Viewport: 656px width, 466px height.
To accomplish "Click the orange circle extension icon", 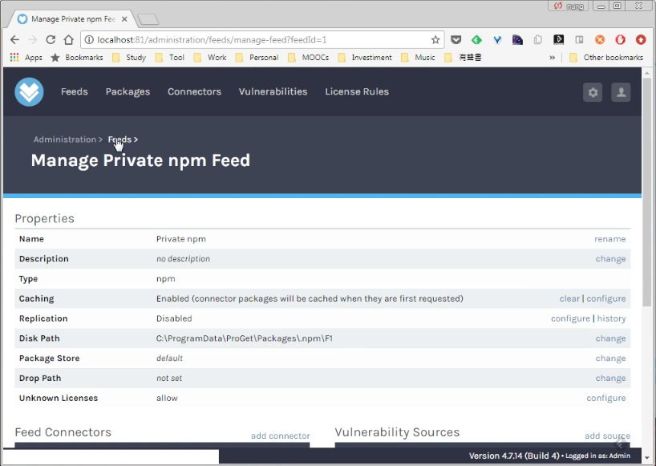I will point(600,40).
